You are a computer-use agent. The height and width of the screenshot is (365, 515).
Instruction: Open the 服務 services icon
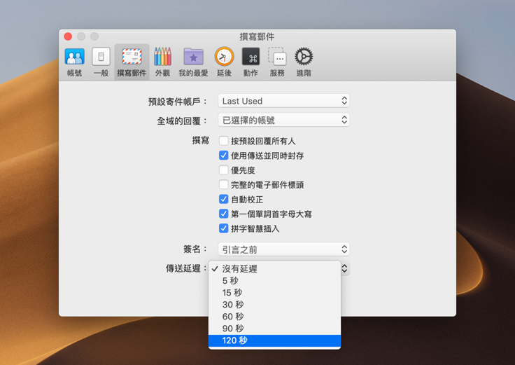point(277,62)
